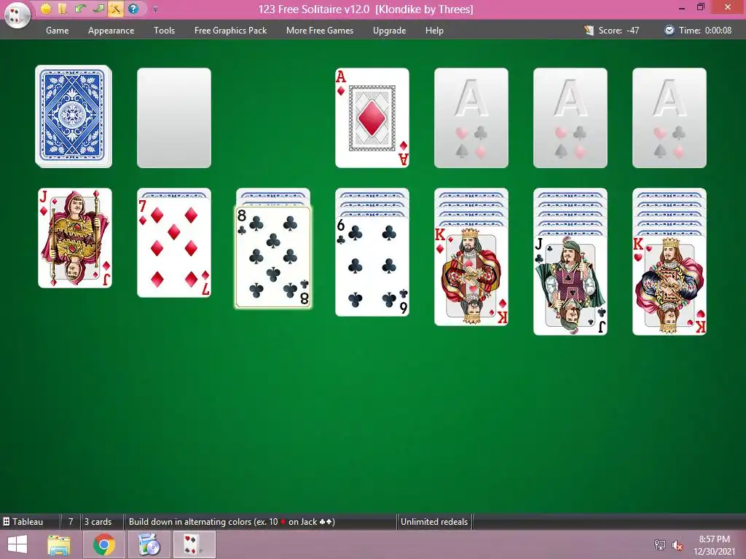746x559 pixels.
Task: Select the Jack of Diamonds card
Action: (75, 238)
